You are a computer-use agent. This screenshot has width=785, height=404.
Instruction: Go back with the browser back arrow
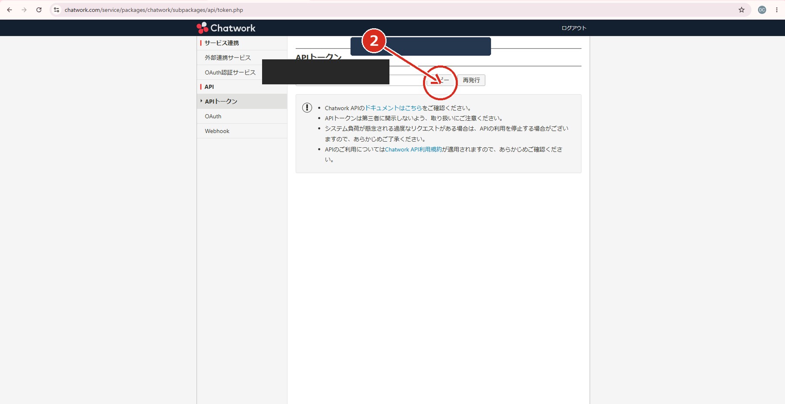coord(10,10)
